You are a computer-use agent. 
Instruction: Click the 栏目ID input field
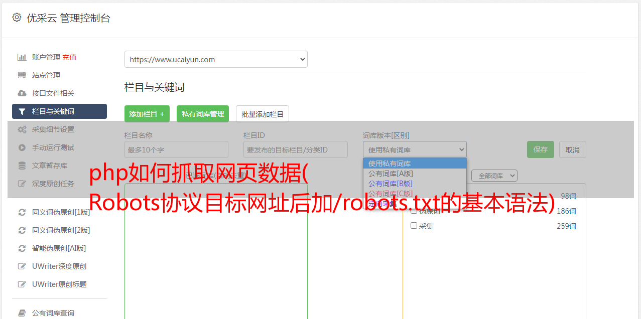[x=296, y=149]
